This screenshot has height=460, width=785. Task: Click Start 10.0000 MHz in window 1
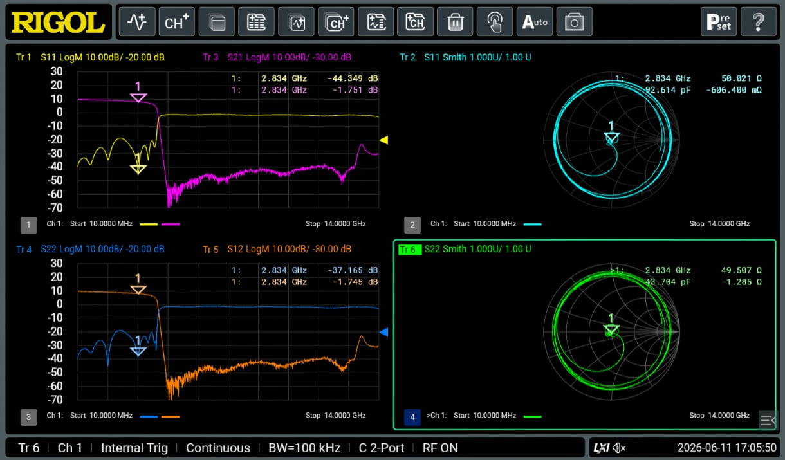[x=101, y=224]
